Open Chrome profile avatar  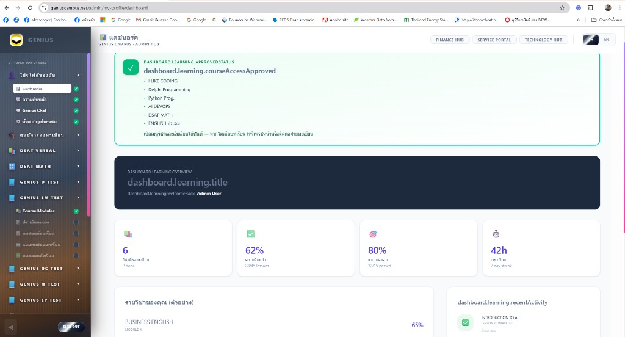[608, 7]
